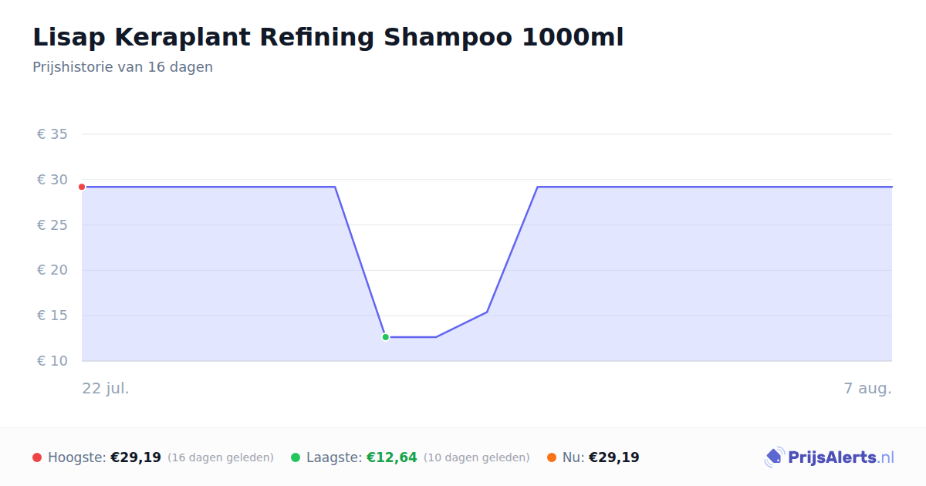
Task: Click the red Hoogste legend dot
Action: click(x=37, y=457)
